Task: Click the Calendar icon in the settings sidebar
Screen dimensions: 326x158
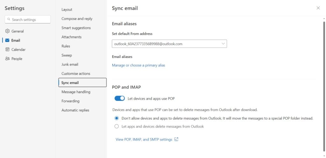Action: click(x=8, y=49)
